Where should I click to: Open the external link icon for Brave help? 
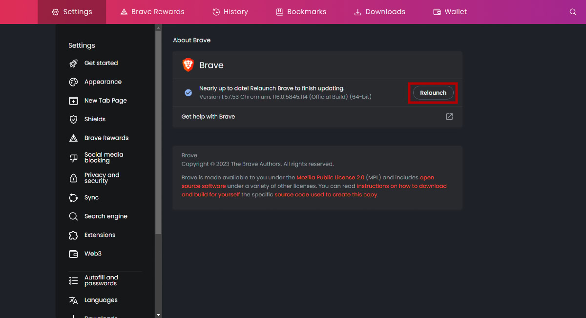point(449,117)
